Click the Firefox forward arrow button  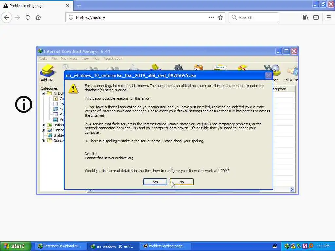[18, 17]
